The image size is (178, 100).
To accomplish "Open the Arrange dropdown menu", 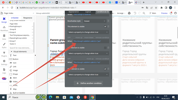I will coord(121,13).
